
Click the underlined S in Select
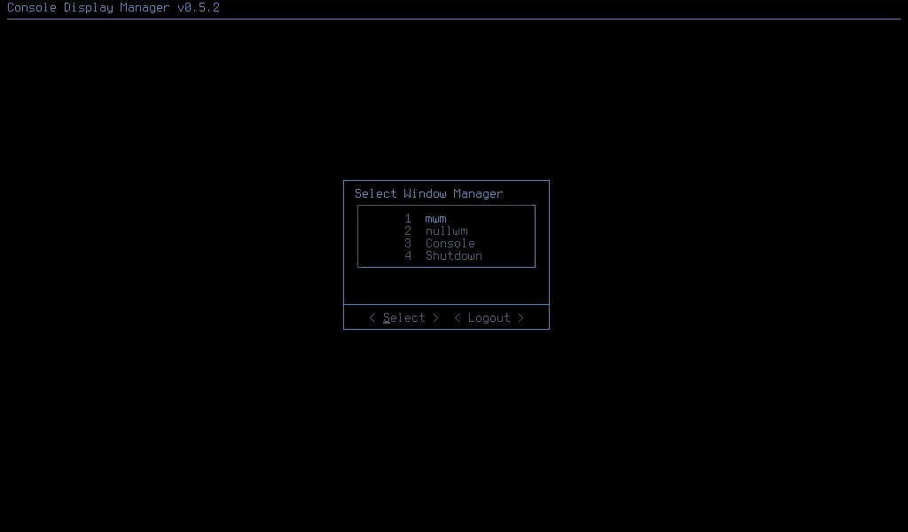tap(387, 317)
